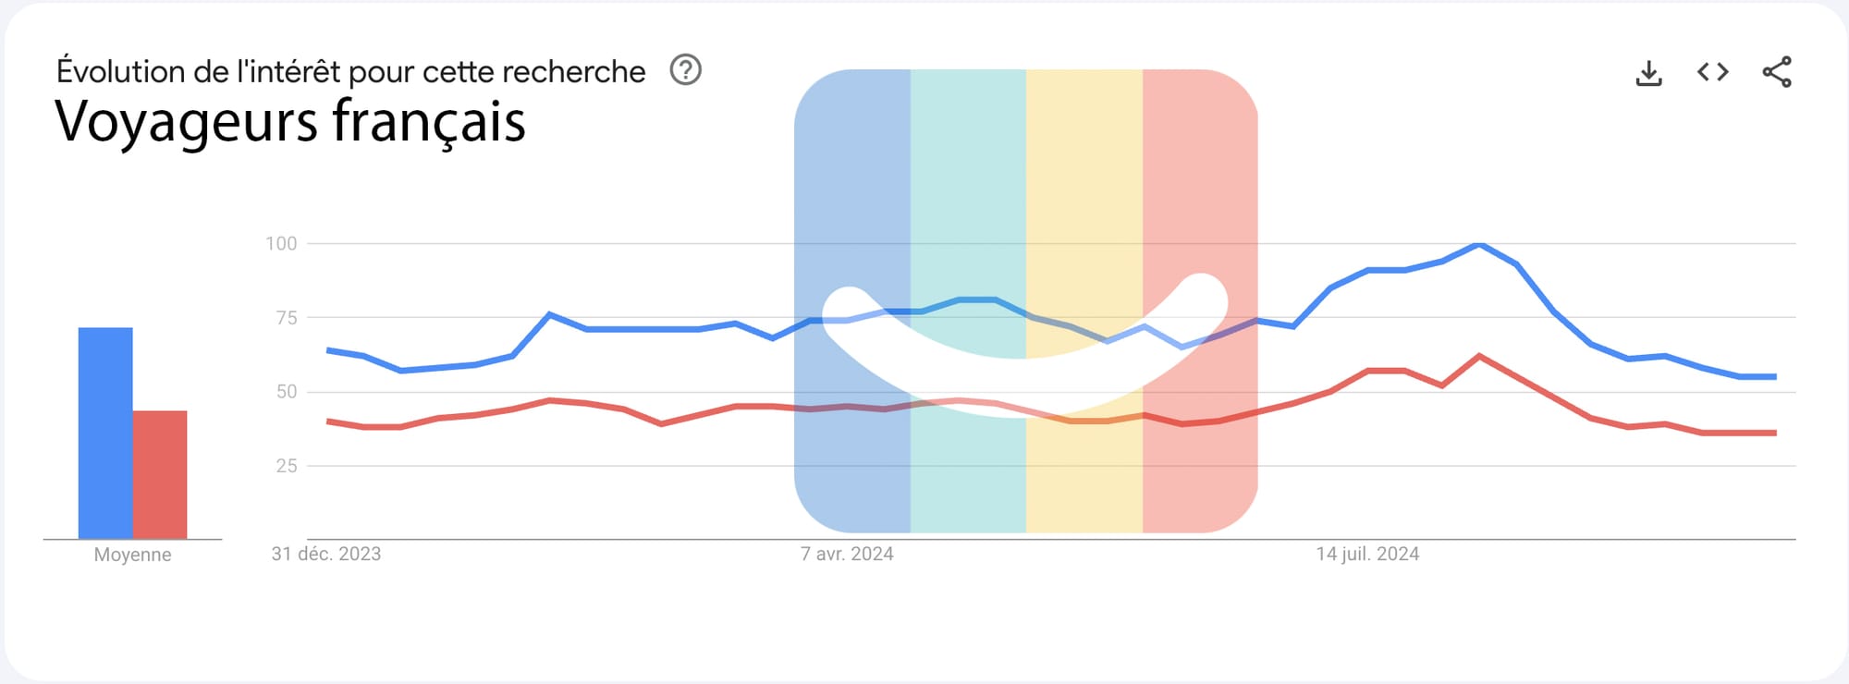
Task: Click the 75 axis value
Action: (286, 317)
